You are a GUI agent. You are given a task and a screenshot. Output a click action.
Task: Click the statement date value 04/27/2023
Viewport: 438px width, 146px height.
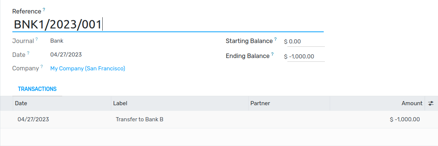click(66, 54)
